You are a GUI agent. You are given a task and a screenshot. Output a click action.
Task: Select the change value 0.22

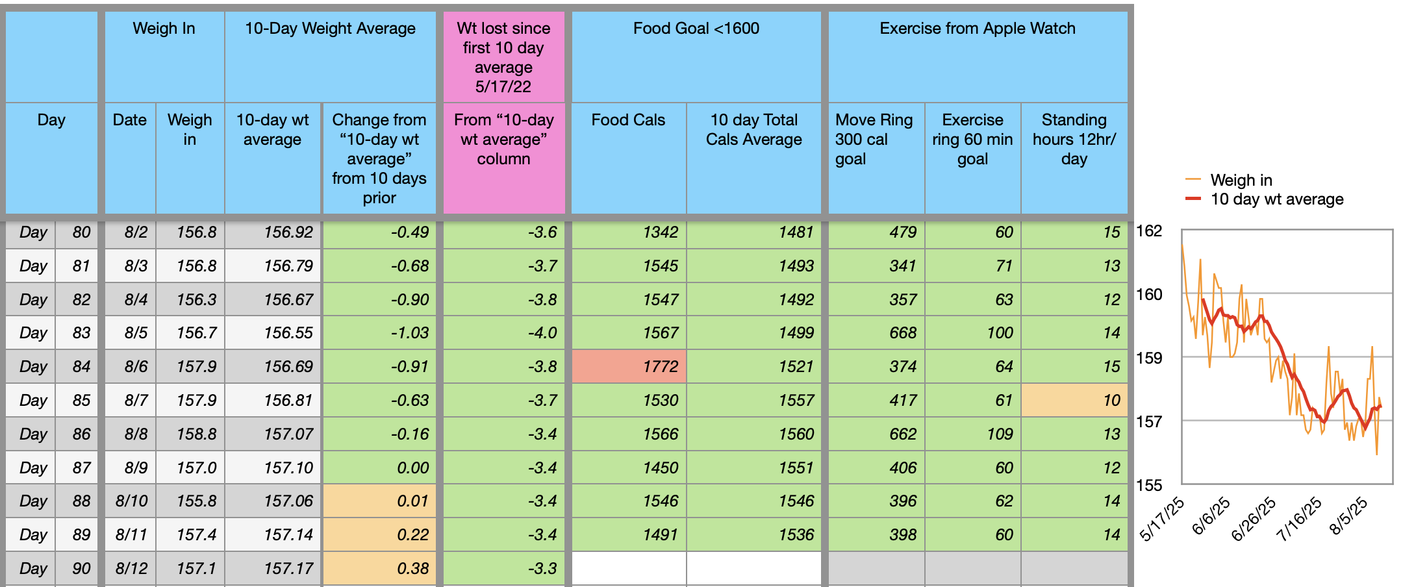click(379, 534)
